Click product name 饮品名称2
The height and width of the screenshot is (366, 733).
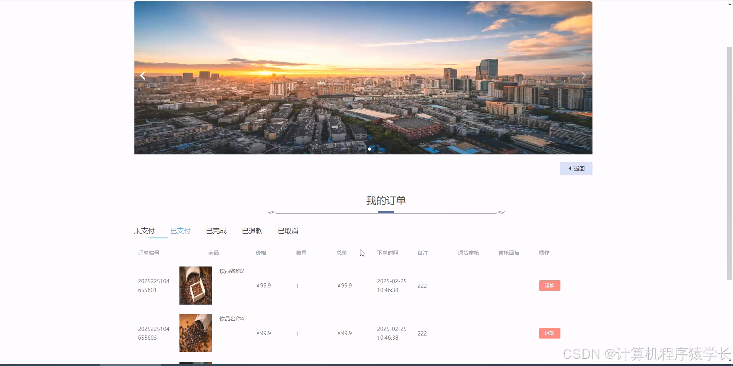point(232,271)
